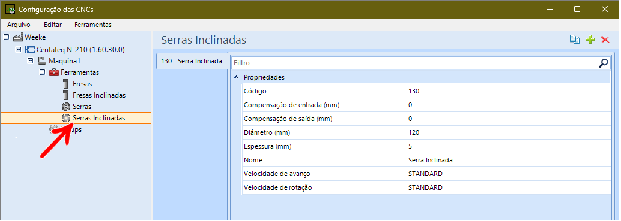Click the Serras saw blade icon
The image size is (621, 221).
coord(66,107)
